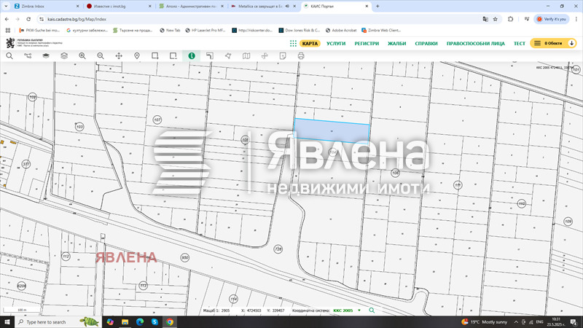Zoom out on the cadastre map

click(x=101, y=55)
